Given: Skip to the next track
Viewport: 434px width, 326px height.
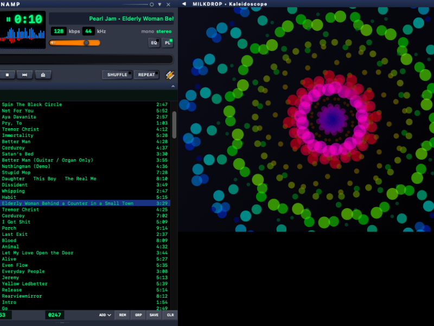Looking at the screenshot, I should point(24,75).
